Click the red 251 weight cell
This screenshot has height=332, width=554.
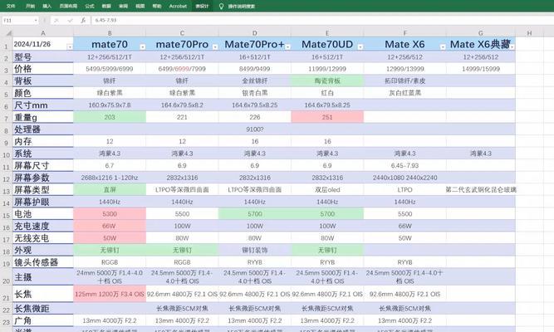(327, 117)
